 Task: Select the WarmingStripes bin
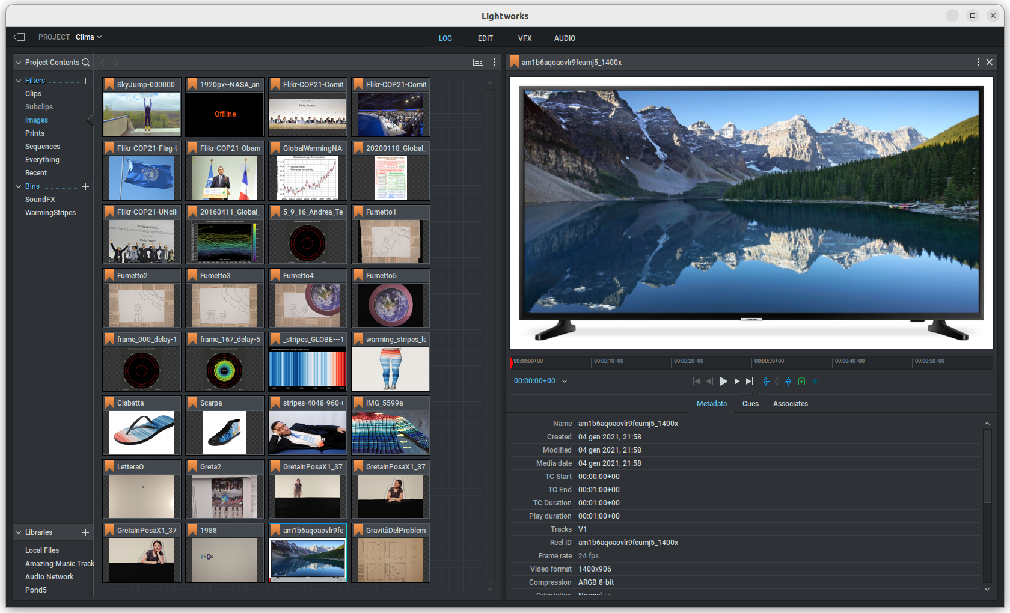[x=50, y=213]
